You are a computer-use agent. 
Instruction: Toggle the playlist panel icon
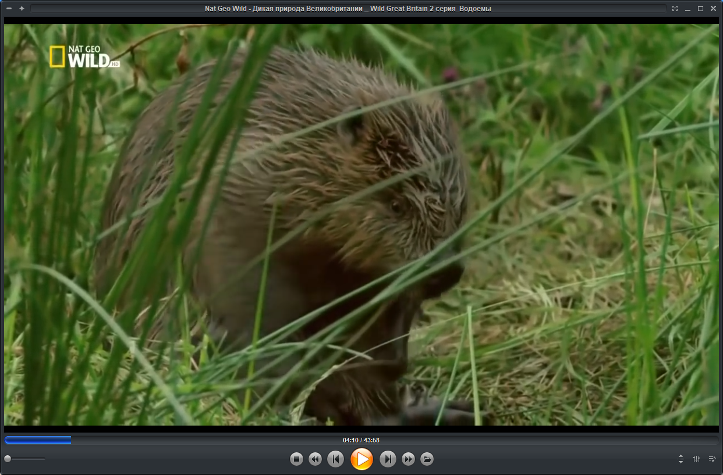click(x=712, y=459)
